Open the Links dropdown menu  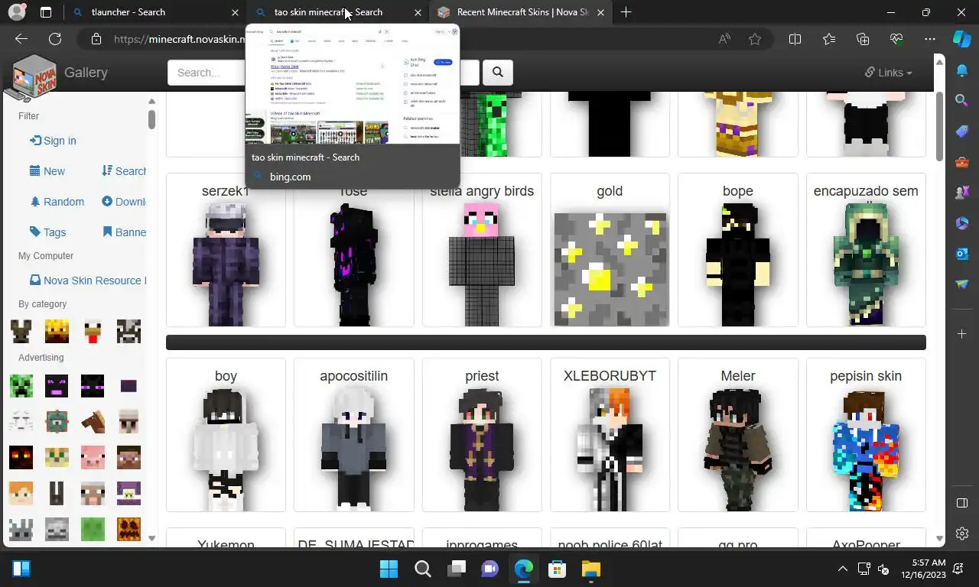click(889, 73)
